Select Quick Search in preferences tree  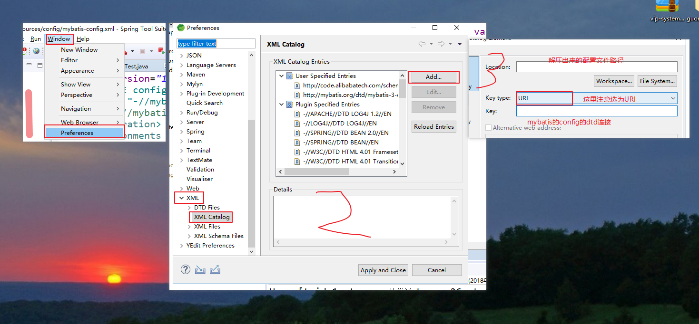pos(205,103)
